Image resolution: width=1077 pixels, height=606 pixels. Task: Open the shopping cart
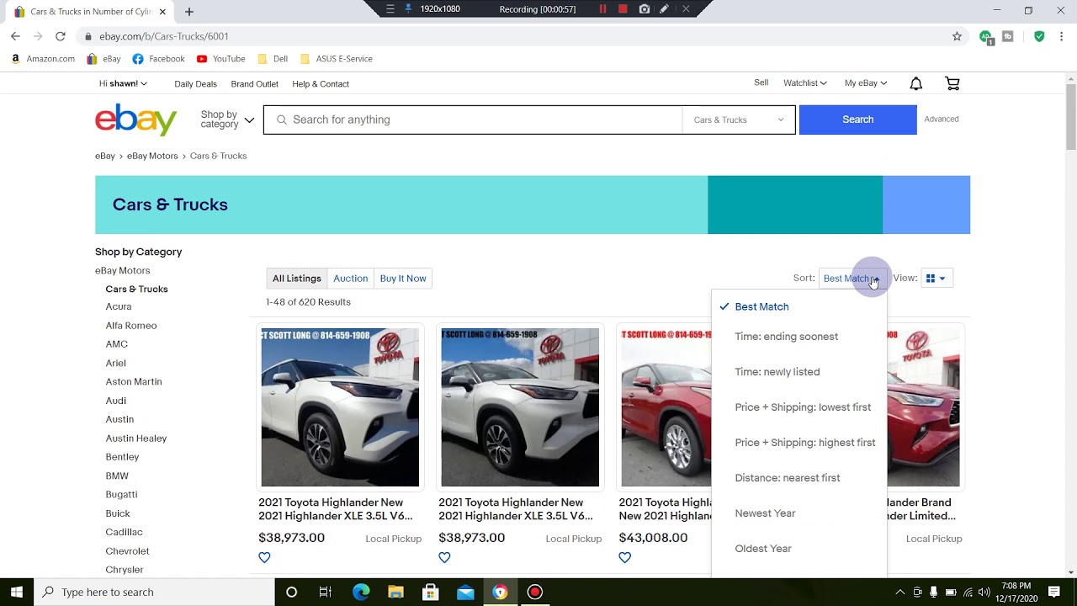(x=952, y=83)
